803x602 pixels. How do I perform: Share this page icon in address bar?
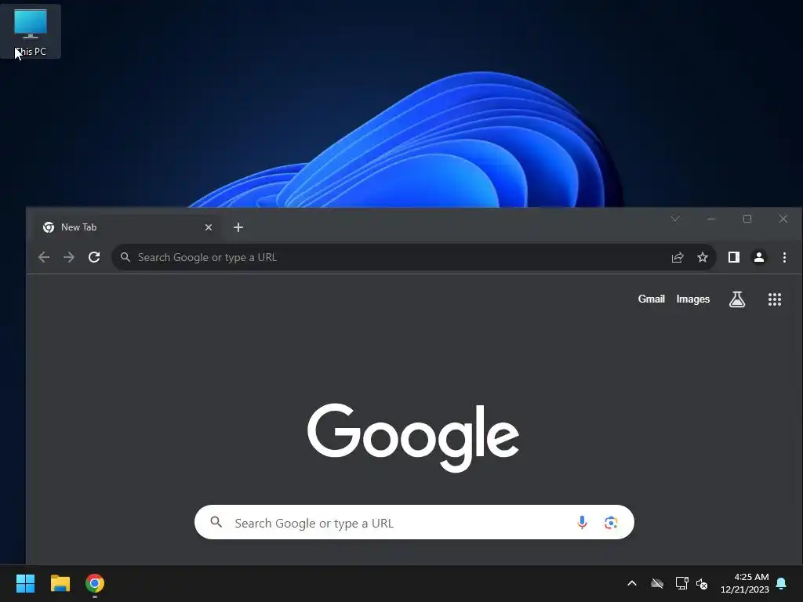(x=678, y=257)
